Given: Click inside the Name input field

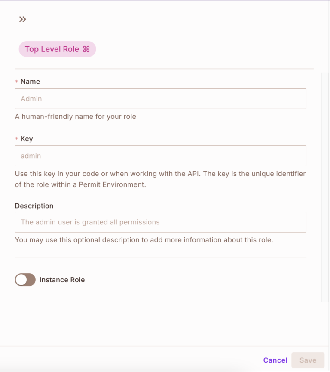Looking at the screenshot, I should click(160, 98).
